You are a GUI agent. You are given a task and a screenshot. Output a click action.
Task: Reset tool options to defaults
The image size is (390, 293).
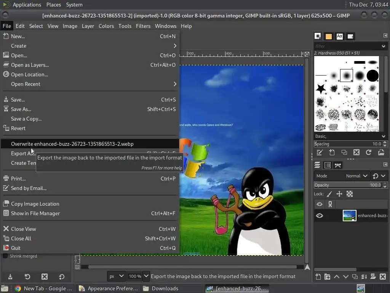click(62, 277)
